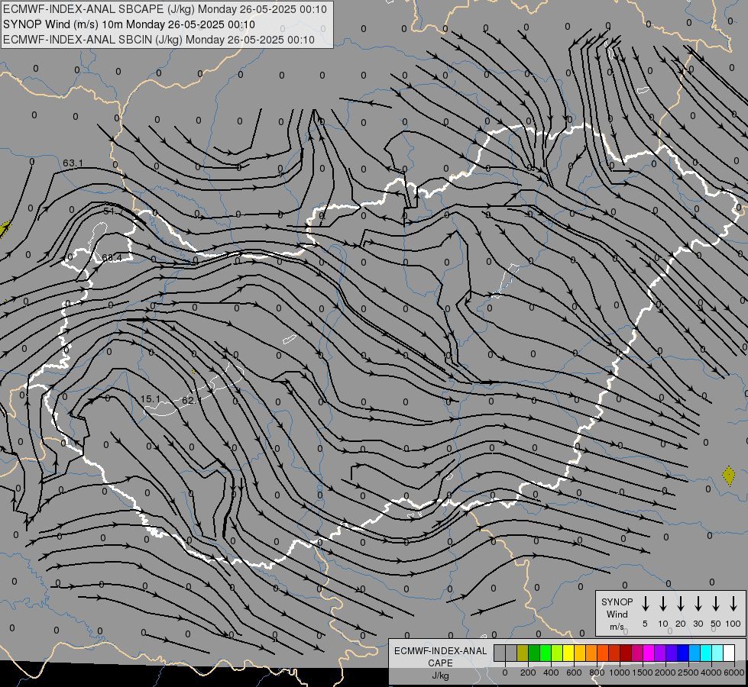Click the 6000 tick label on CAPE scale
Image resolution: width=748 pixels, height=687 pixels.
734,672
